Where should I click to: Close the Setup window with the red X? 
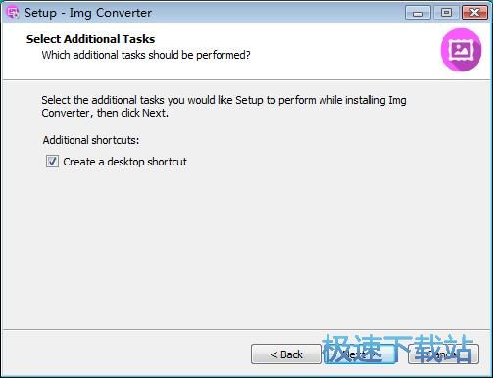coord(474,13)
